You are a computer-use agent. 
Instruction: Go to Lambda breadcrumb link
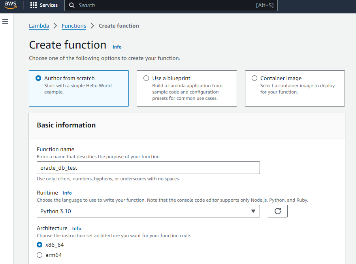tap(39, 26)
